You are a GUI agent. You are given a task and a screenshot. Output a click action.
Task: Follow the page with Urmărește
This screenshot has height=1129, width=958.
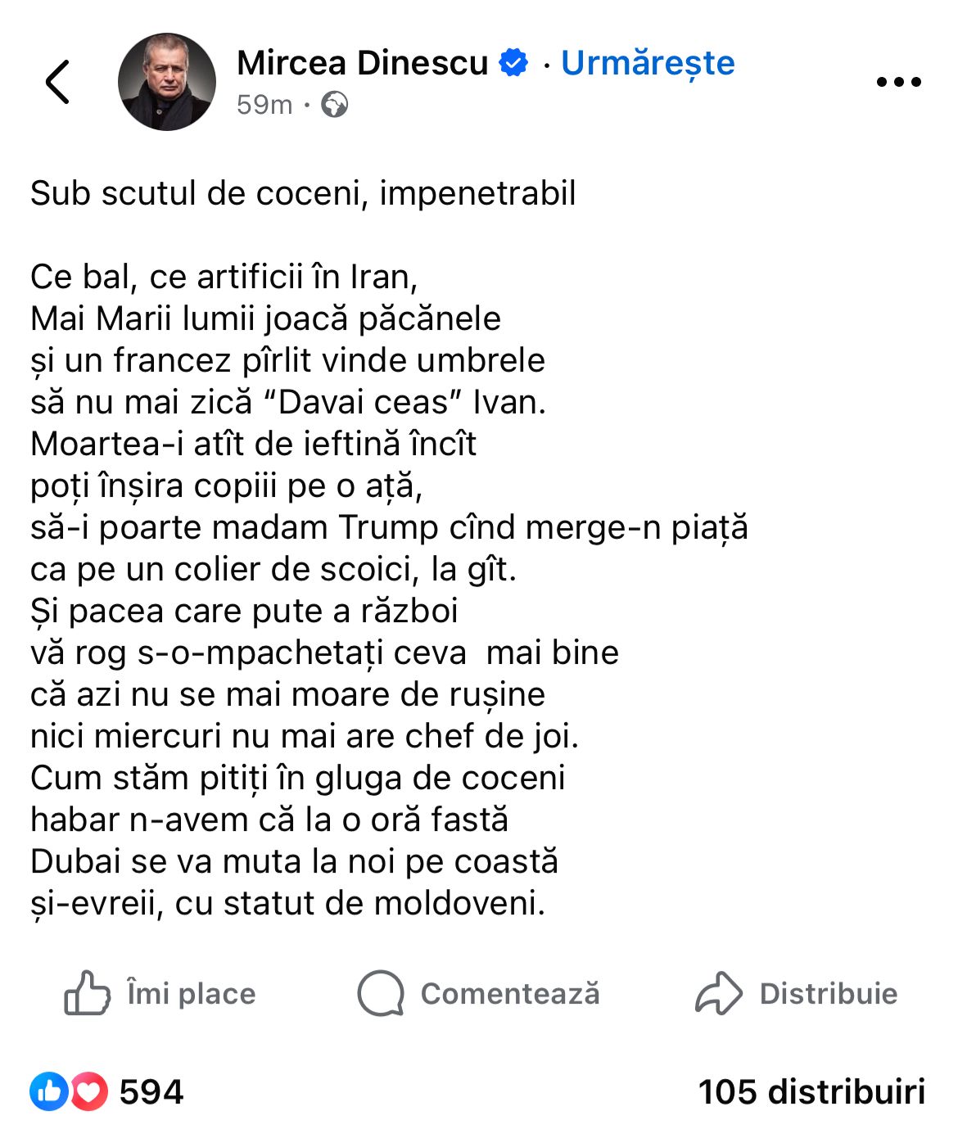[648, 63]
